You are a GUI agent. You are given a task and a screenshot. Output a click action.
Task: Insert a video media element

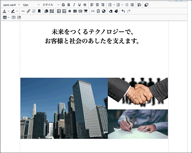coord(70,11)
